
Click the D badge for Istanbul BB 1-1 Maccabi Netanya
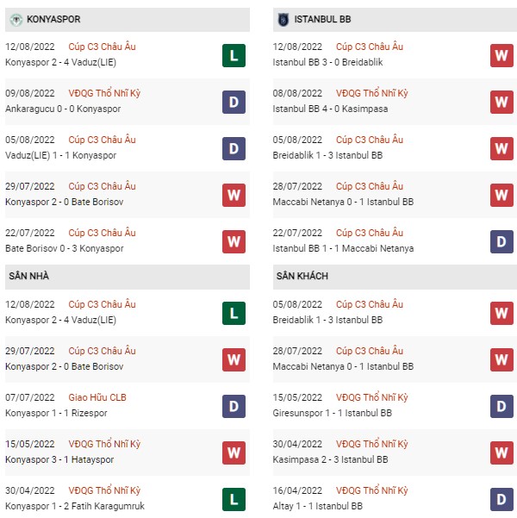(501, 242)
